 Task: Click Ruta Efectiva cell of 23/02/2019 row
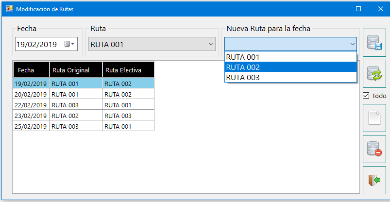coord(128,116)
